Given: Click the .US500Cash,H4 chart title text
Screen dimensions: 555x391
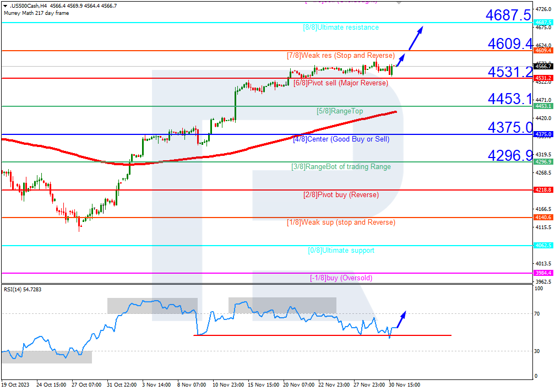Looking at the screenshot, I should (x=28, y=6).
